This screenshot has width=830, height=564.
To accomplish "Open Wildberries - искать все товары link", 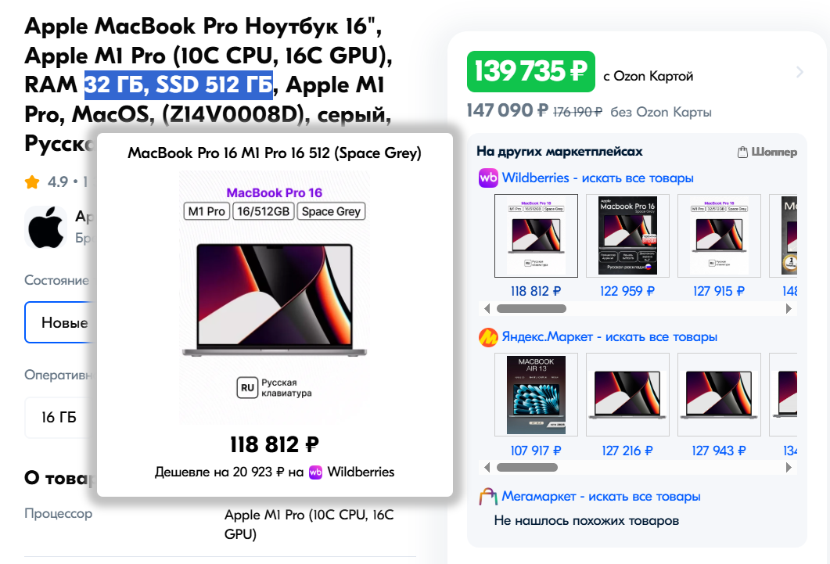I will (x=598, y=178).
